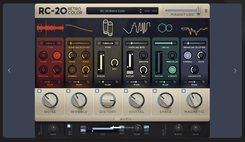Click the output Gain knob
Image resolution: width=245 pixels, height=142 pixels.
coord(196,129)
